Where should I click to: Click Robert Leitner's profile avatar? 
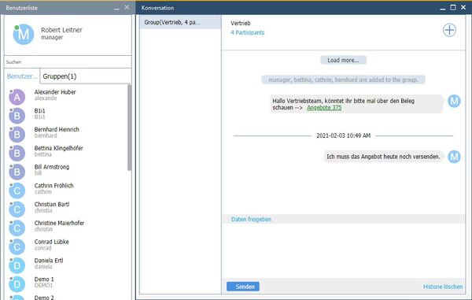coord(23,35)
